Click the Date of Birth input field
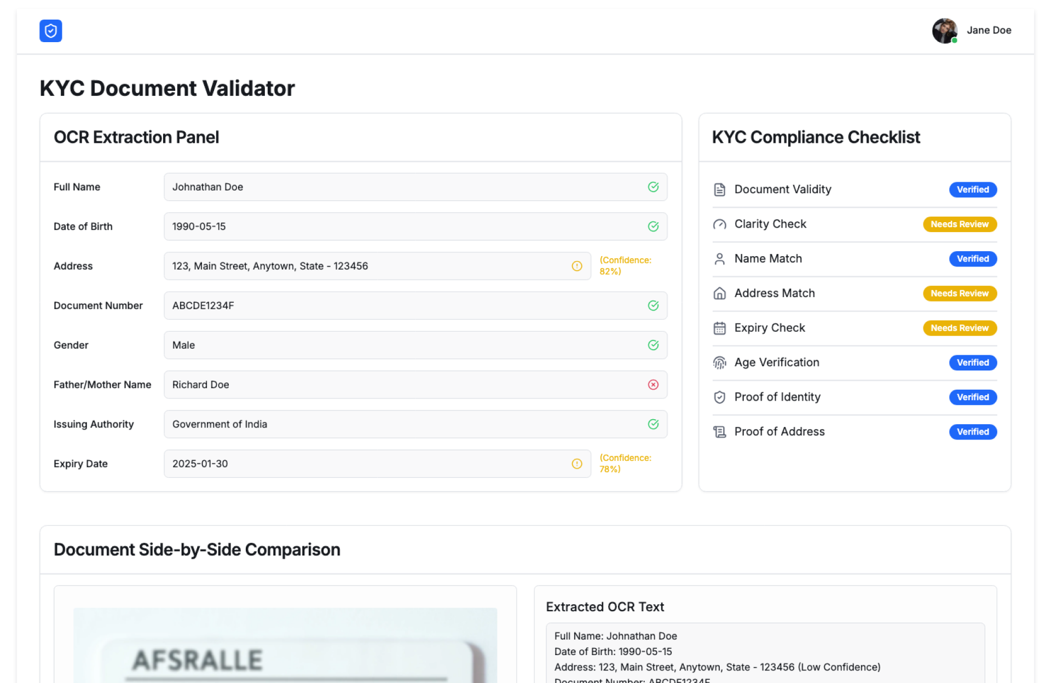The width and height of the screenshot is (1051, 683). (x=405, y=227)
